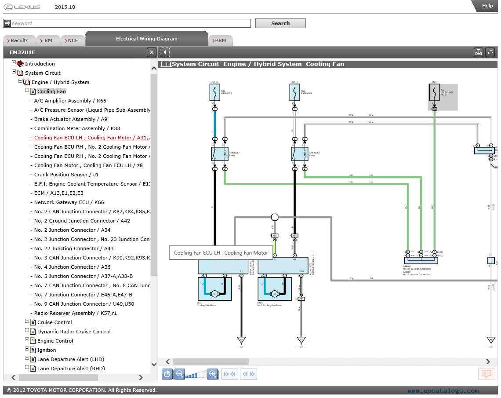Click the Engine Control document icon
Viewport: 501px width, 398px height.
pos(33,341)
